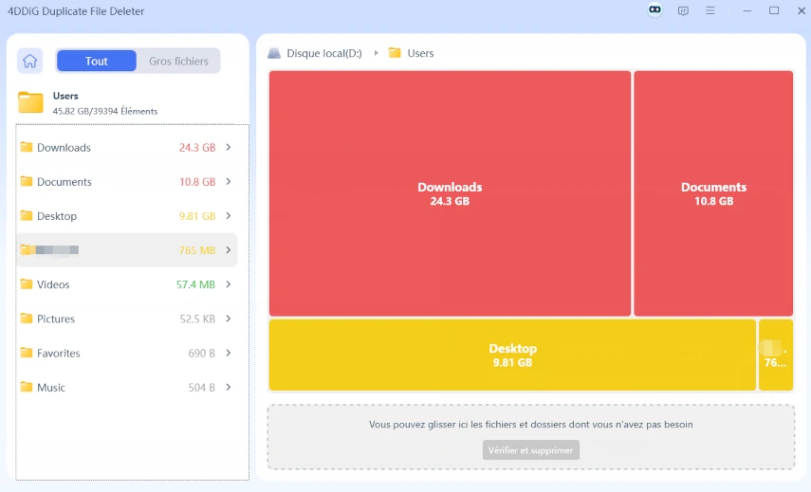Click the Favorites folder icon in list
This screenshot has width=811, height=492.
[x=26, y=353]
